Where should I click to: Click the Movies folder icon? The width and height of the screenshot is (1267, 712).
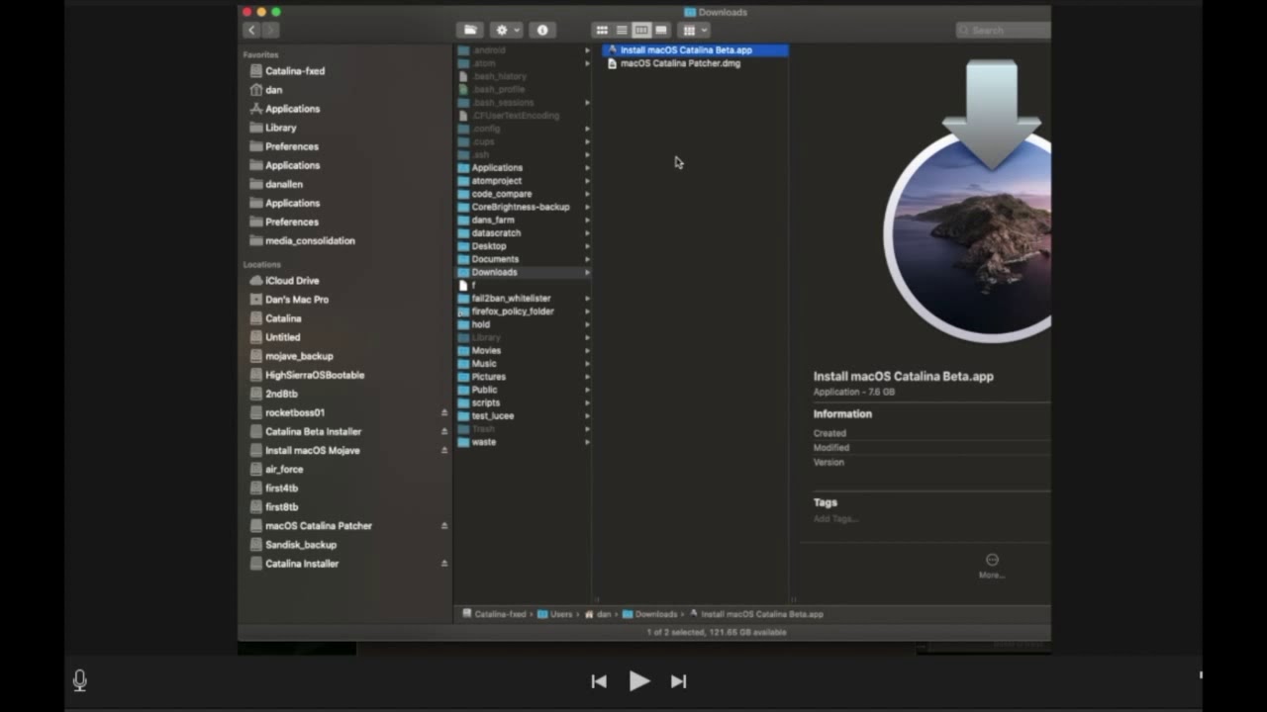(463, 350)
